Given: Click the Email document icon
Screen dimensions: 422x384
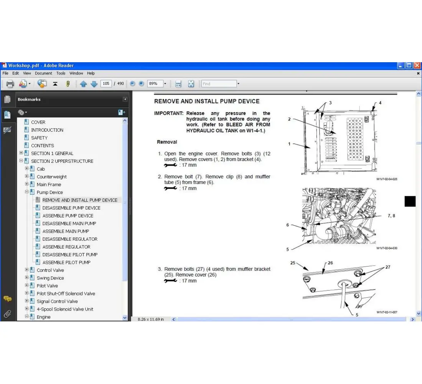Looking at the screenshot, I should 23,84.
